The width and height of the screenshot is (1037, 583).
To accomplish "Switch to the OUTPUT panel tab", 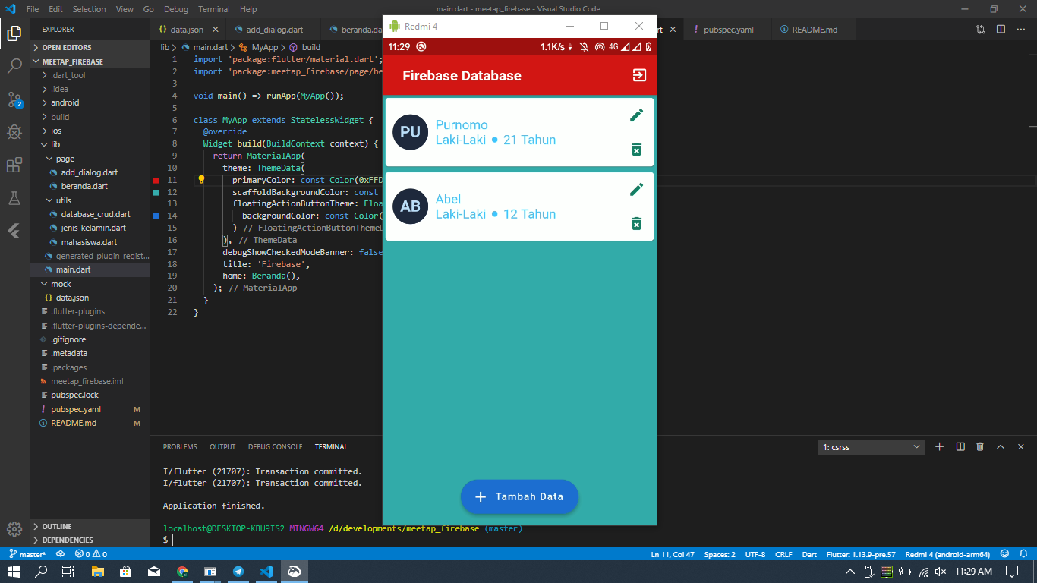I will coord(222,447).
